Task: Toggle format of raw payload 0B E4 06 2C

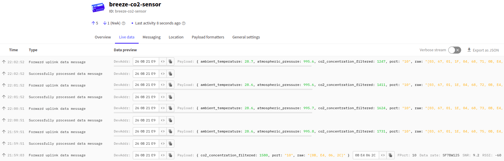Action: pyautogui.click(x=383, y=155)
